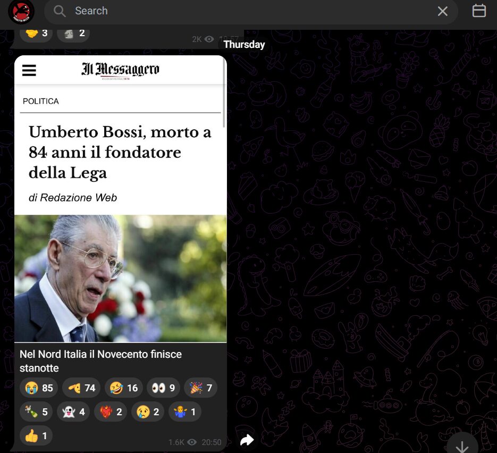Viewport: 497px width, 453px height.
Task: Add the ghost reaction showing 4
Action: tap(73, 412)
